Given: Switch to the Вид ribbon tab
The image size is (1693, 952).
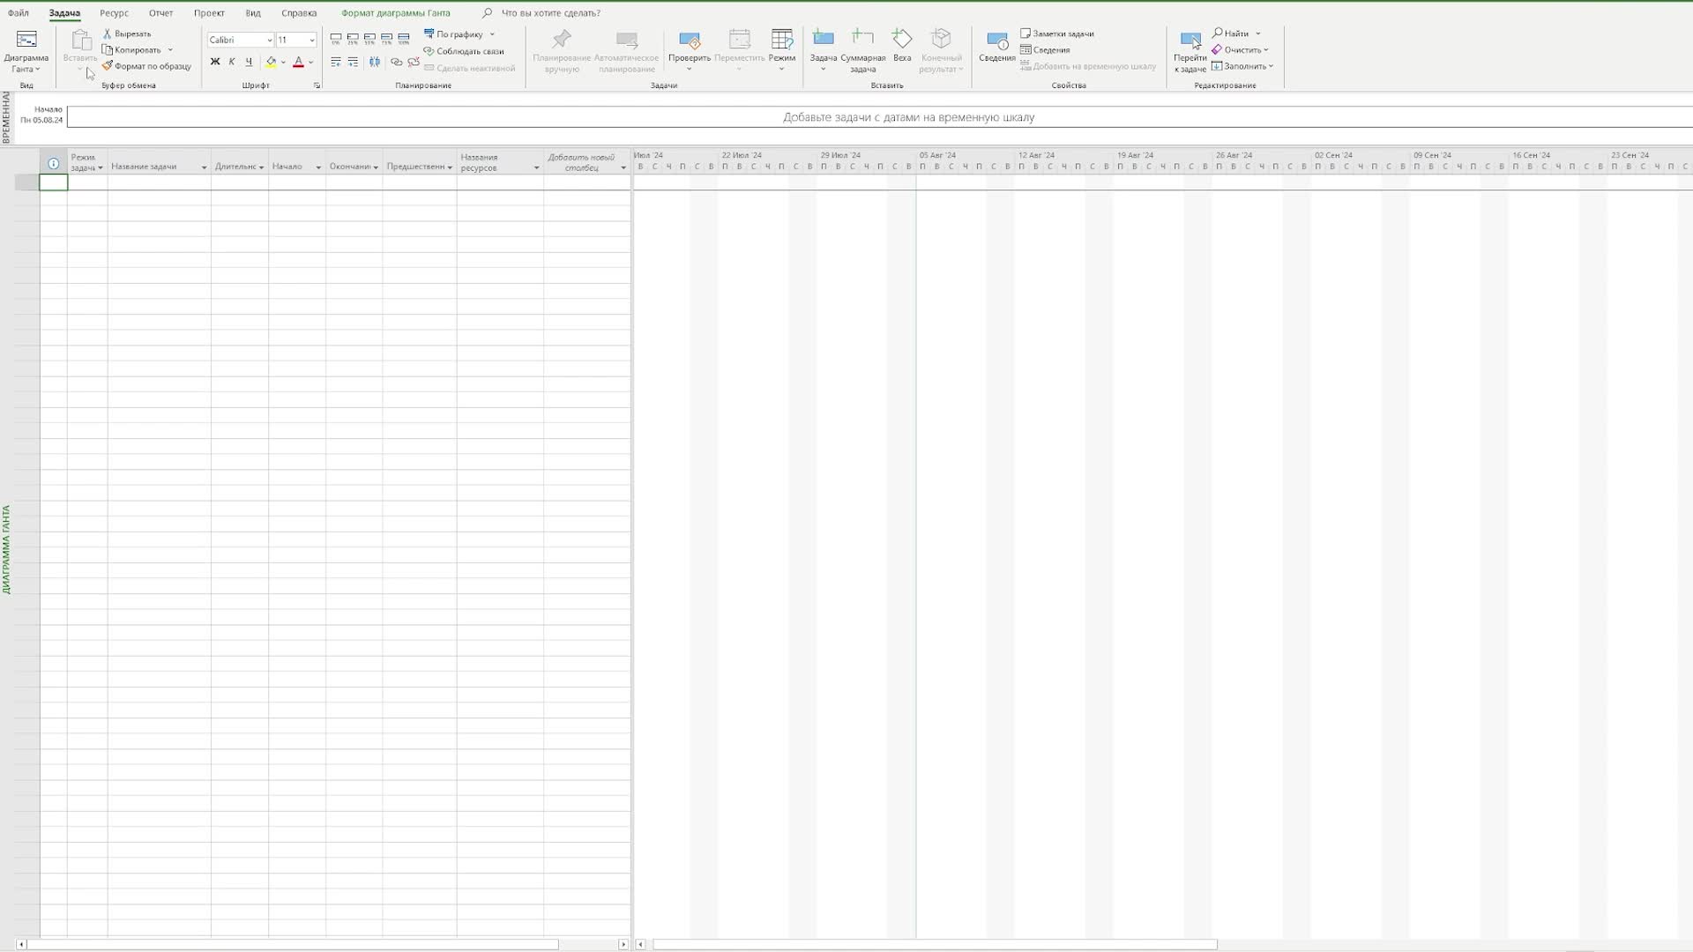Looking at the screenshot, I should [253, 13].
